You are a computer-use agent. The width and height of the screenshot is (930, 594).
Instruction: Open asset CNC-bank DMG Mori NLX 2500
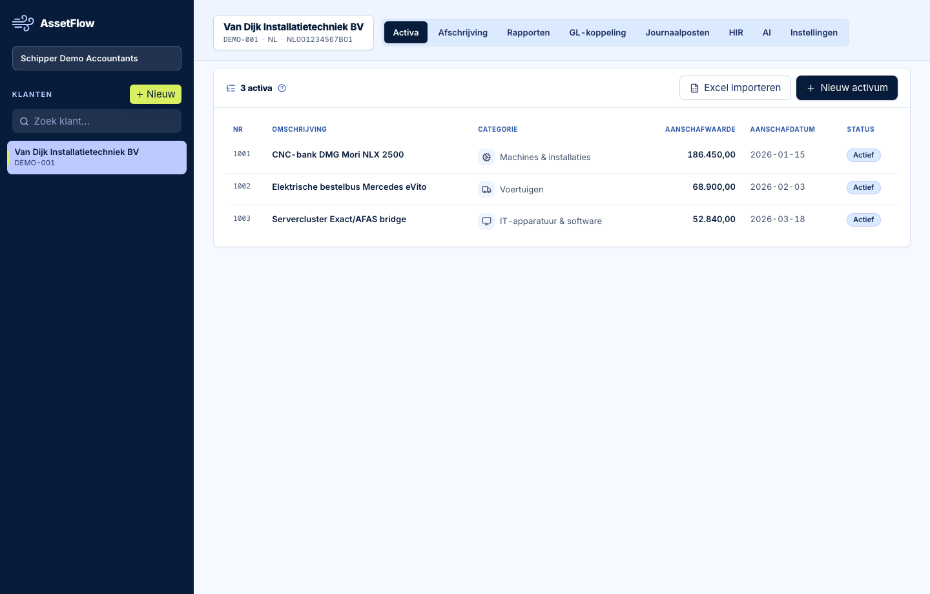(338, 154)
